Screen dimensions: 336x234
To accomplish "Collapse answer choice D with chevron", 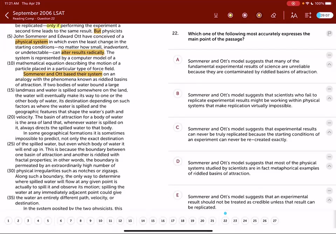I will click(329, 166).
